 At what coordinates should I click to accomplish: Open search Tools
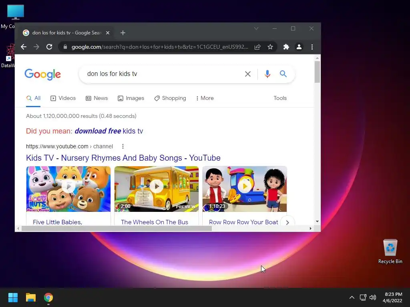(280, 98)
